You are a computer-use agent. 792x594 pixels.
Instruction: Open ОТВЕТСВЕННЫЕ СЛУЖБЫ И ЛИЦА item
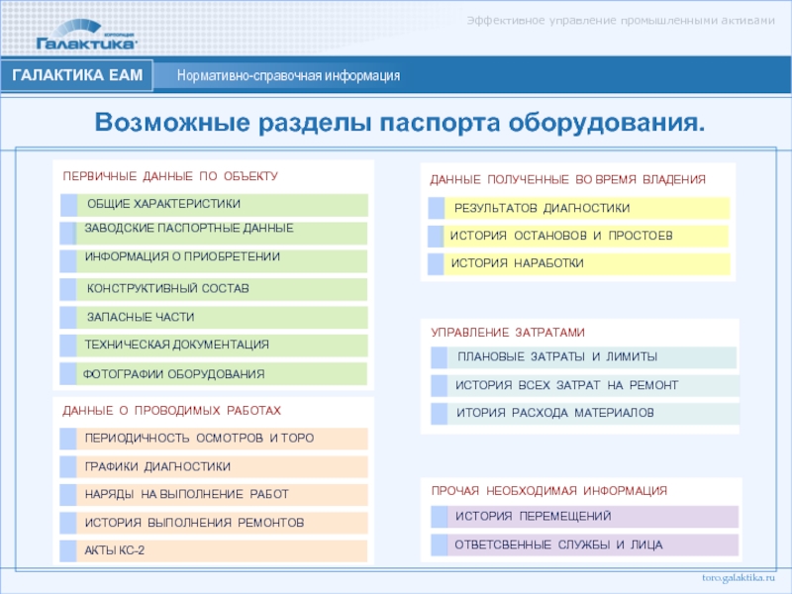point(558,545)
